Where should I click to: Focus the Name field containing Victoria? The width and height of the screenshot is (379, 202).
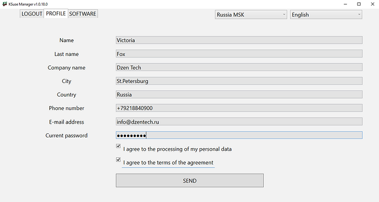tap(239, 40)
